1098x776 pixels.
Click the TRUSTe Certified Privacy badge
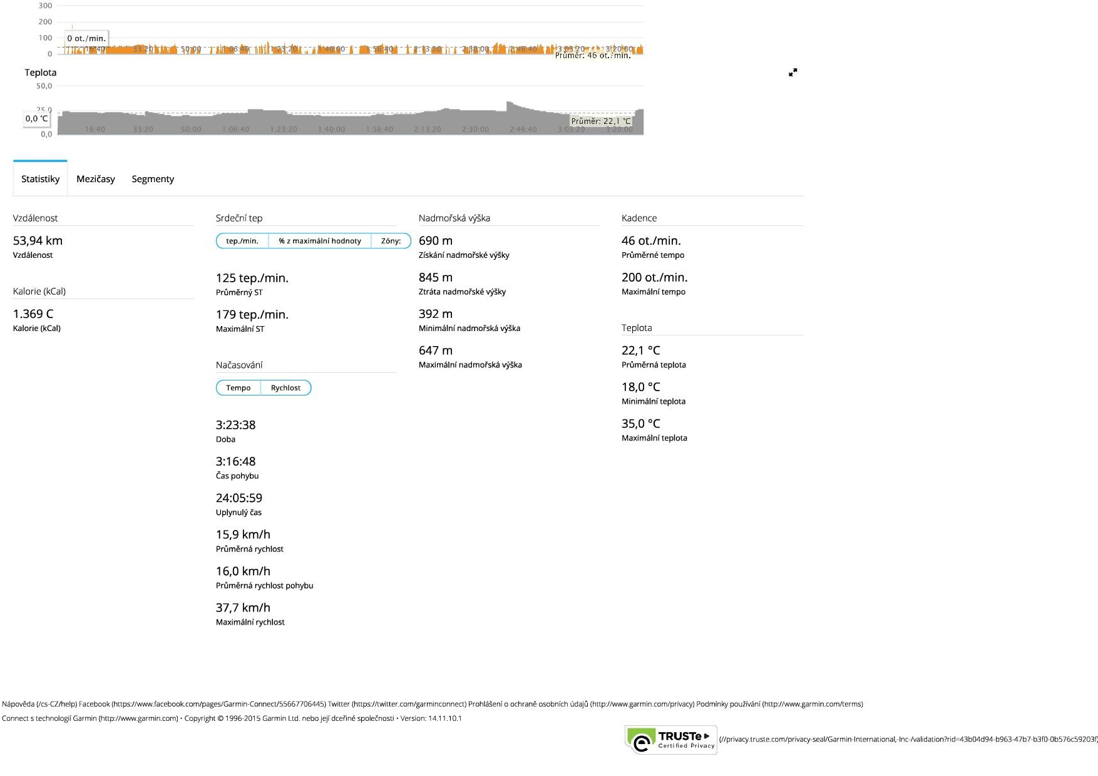pyautogui.click(x=671, y=740)
